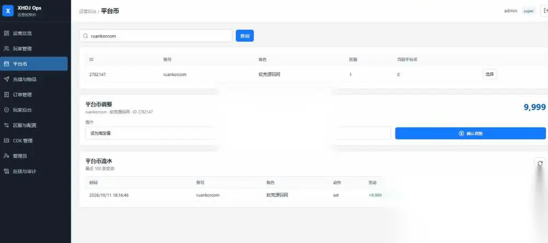Image resolution: width=548 pixels, height=243 pixels.
Task: Open 玩家管理 players icon in sidebar
Action: point(6,49)
